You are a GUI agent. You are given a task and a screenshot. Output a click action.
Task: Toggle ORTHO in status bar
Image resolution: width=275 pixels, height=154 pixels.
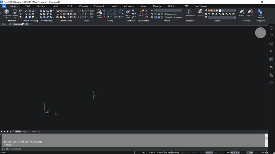(195, 152)
